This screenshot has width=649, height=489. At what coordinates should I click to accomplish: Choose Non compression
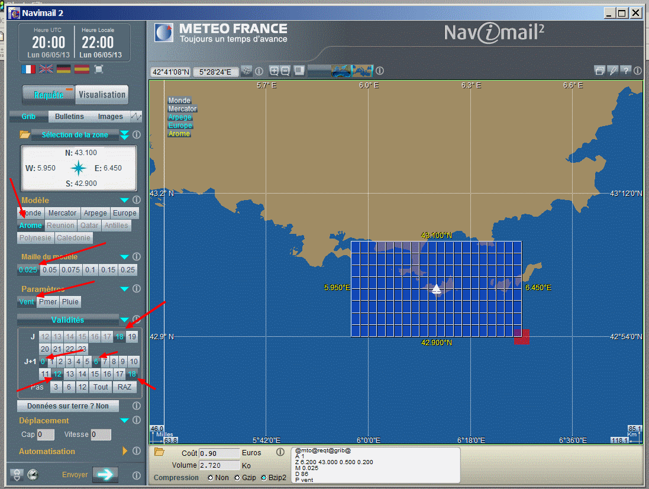(210, 477)
